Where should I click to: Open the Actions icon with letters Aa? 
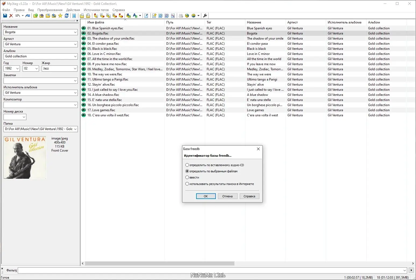click(128, 16)
